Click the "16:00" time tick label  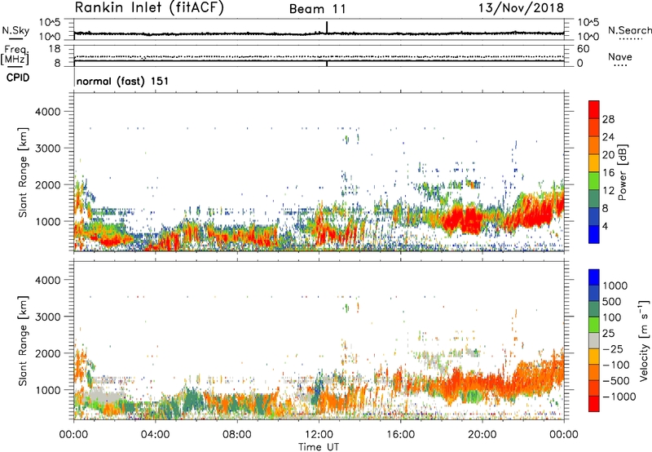coord(400,435)
